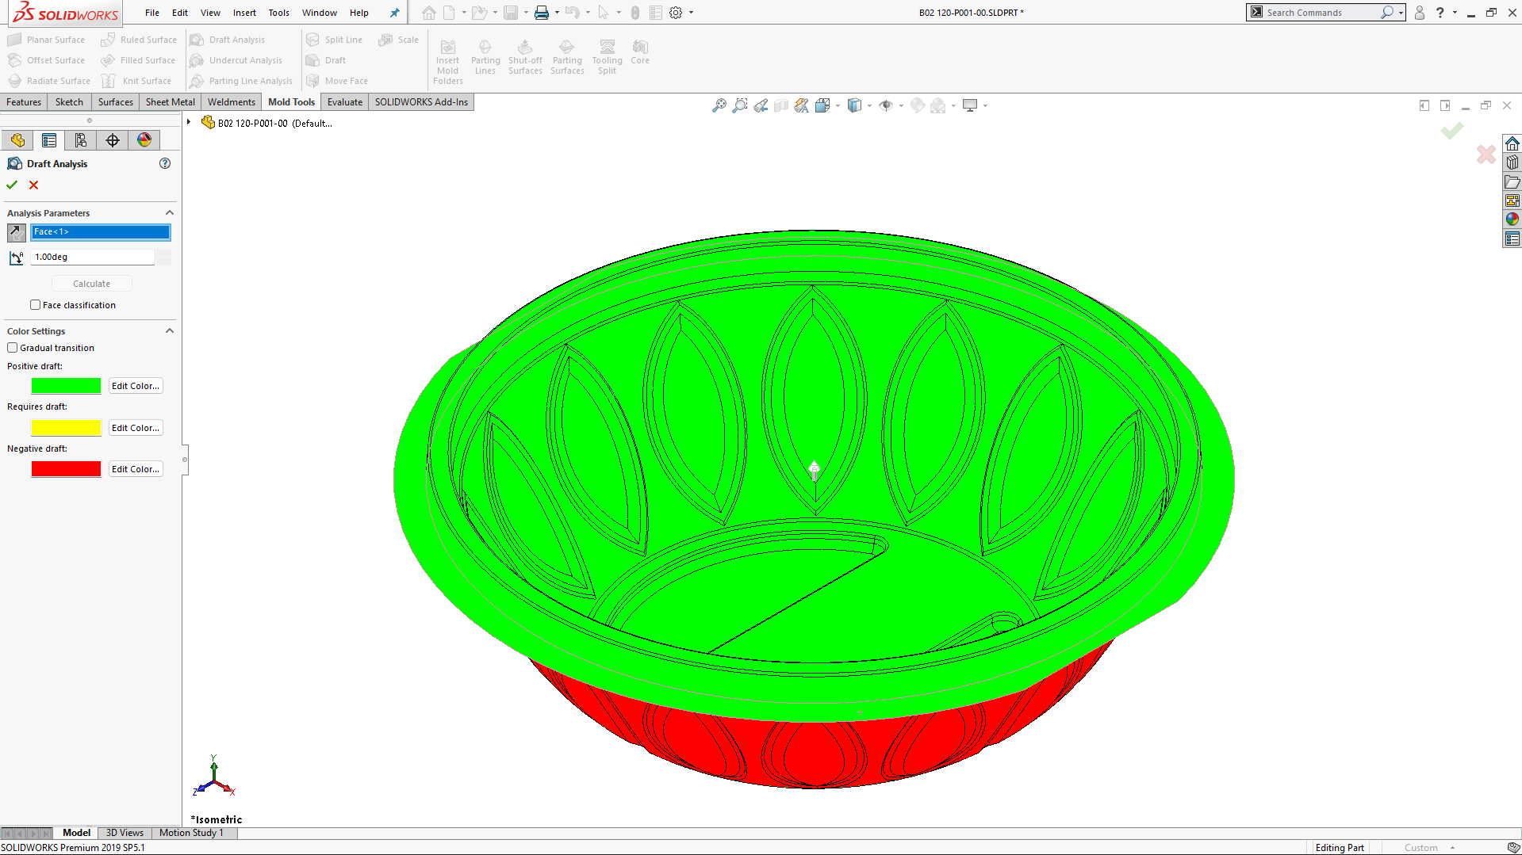Open the Print dropdown arrow
Screen dimensions: 1522x855
557,13
